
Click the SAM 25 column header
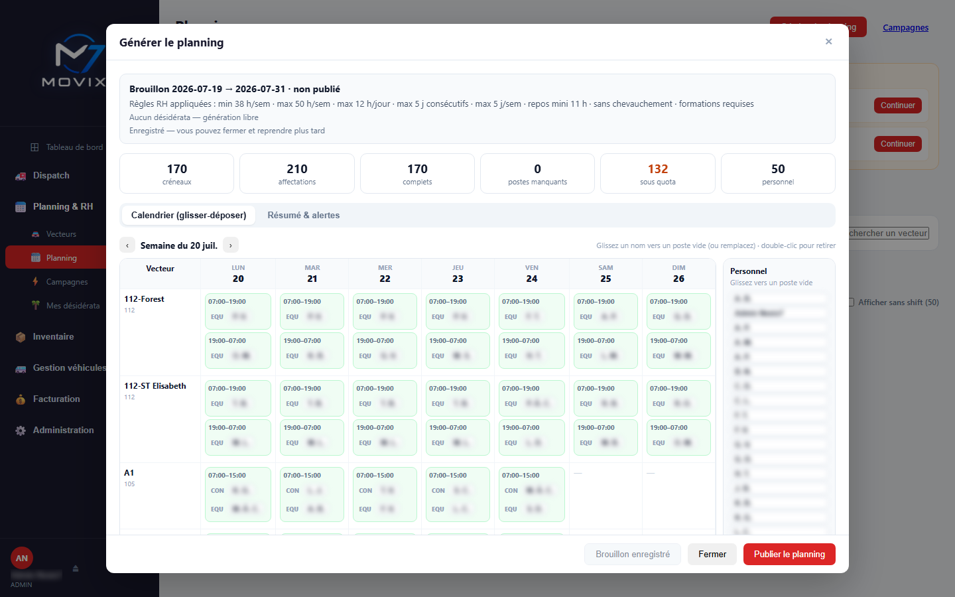[x=605, y=273]
